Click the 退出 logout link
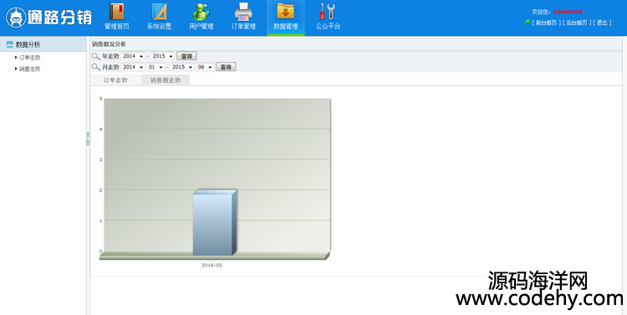The height and width of the screenshot is (315, 627). click(602, 23)
